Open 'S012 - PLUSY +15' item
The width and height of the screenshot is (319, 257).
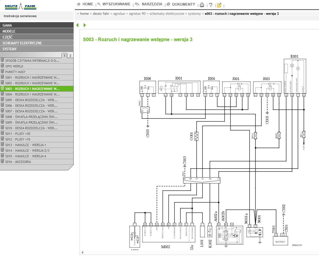coord(37,139)
